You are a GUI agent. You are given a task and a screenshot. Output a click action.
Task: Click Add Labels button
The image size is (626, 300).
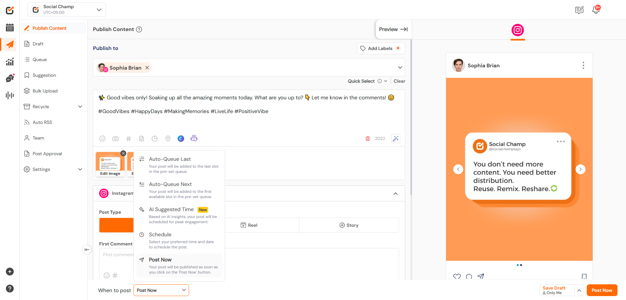[381, 48]
